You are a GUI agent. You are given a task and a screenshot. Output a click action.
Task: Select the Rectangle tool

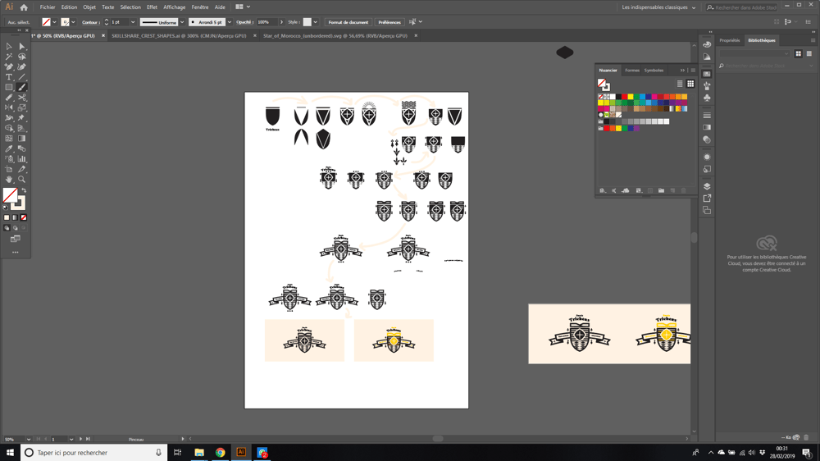[x=9, y=88]
